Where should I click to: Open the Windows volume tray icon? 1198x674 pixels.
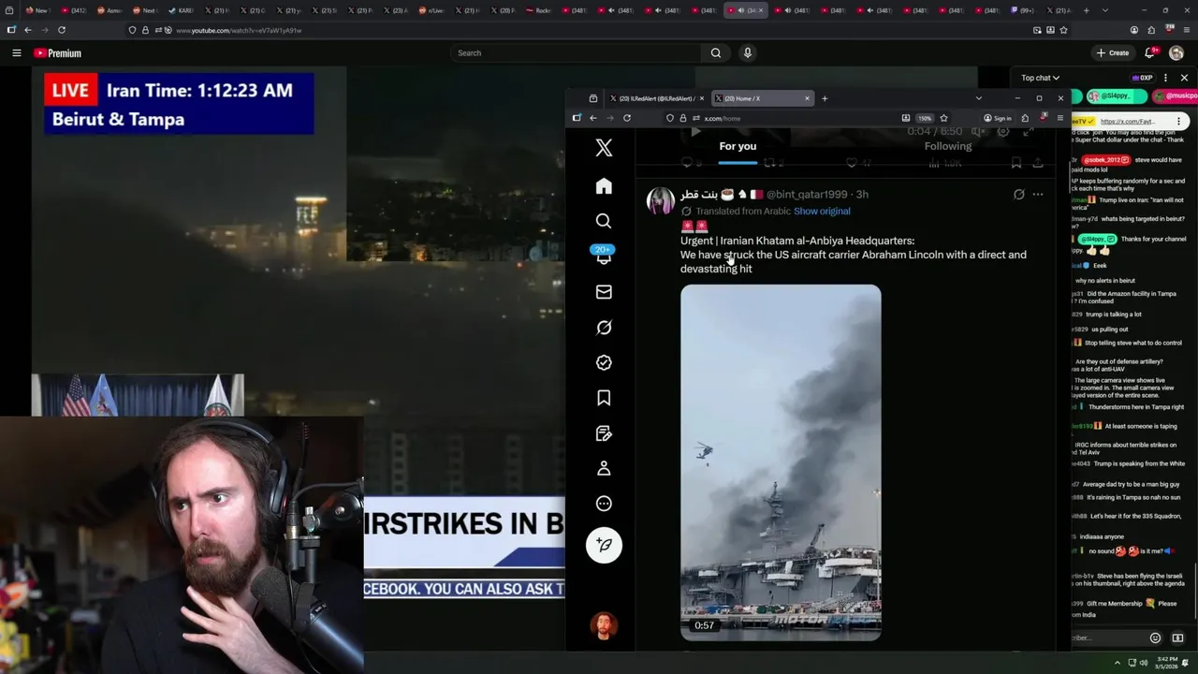[1142, 662]
